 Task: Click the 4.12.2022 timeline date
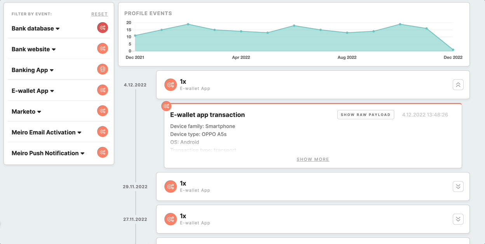[135, 85]
